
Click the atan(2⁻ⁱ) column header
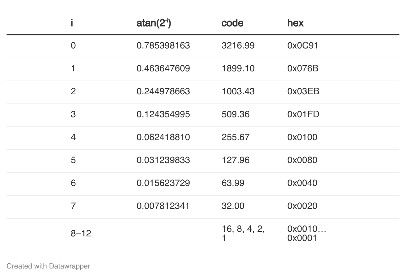(x=154, y=23)
